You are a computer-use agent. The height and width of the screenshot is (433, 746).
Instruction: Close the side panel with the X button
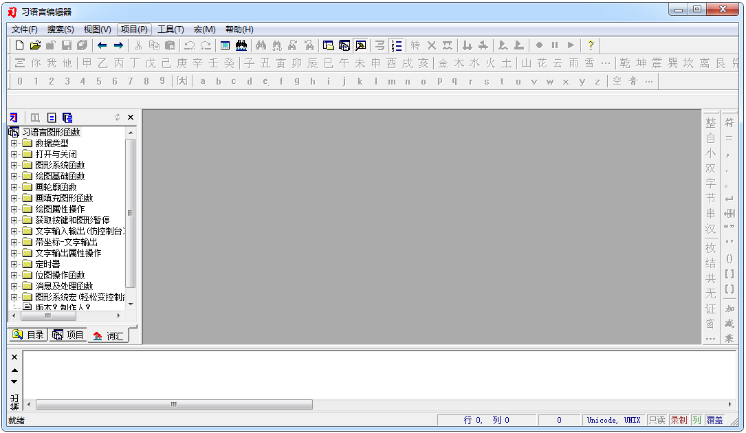coord(131,117)
